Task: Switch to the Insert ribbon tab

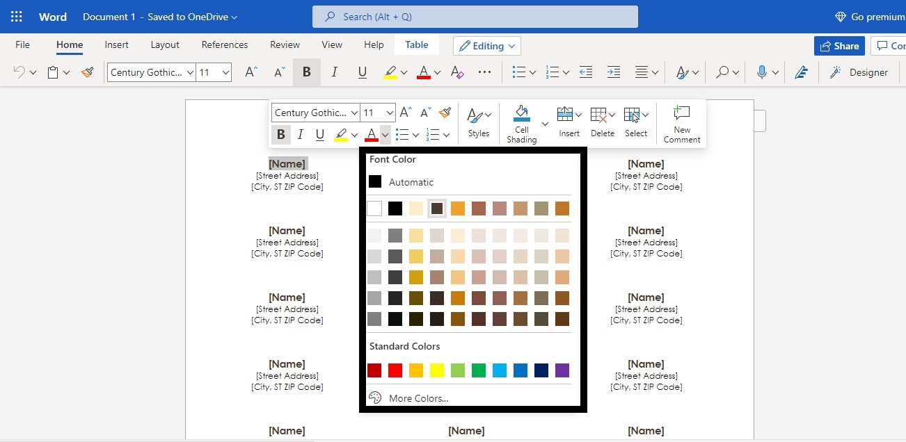Action: click(116, 44)
